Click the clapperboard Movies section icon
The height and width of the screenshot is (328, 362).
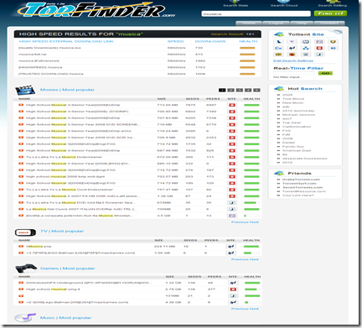[25, 90]
